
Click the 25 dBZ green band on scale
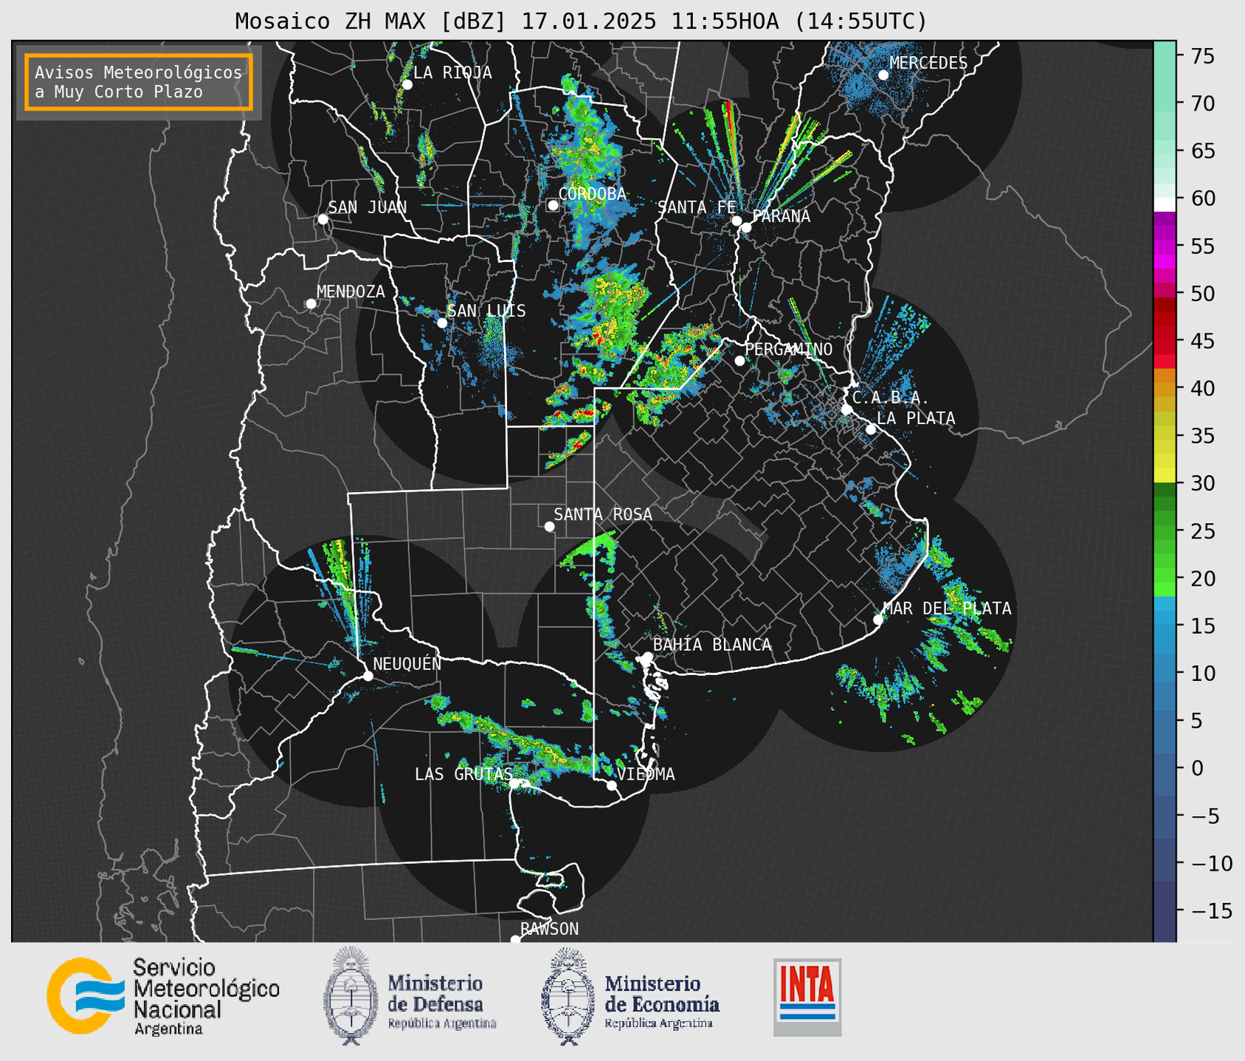(x=1164, y=531)
